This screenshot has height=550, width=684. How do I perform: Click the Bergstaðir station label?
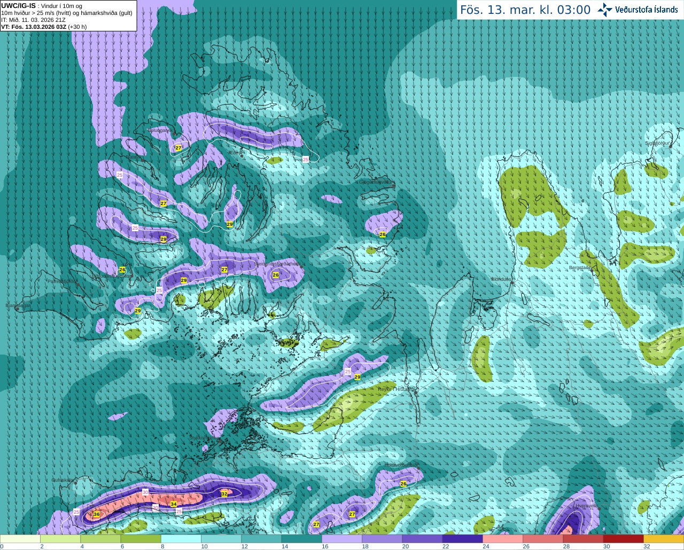(x=580, y=268)
